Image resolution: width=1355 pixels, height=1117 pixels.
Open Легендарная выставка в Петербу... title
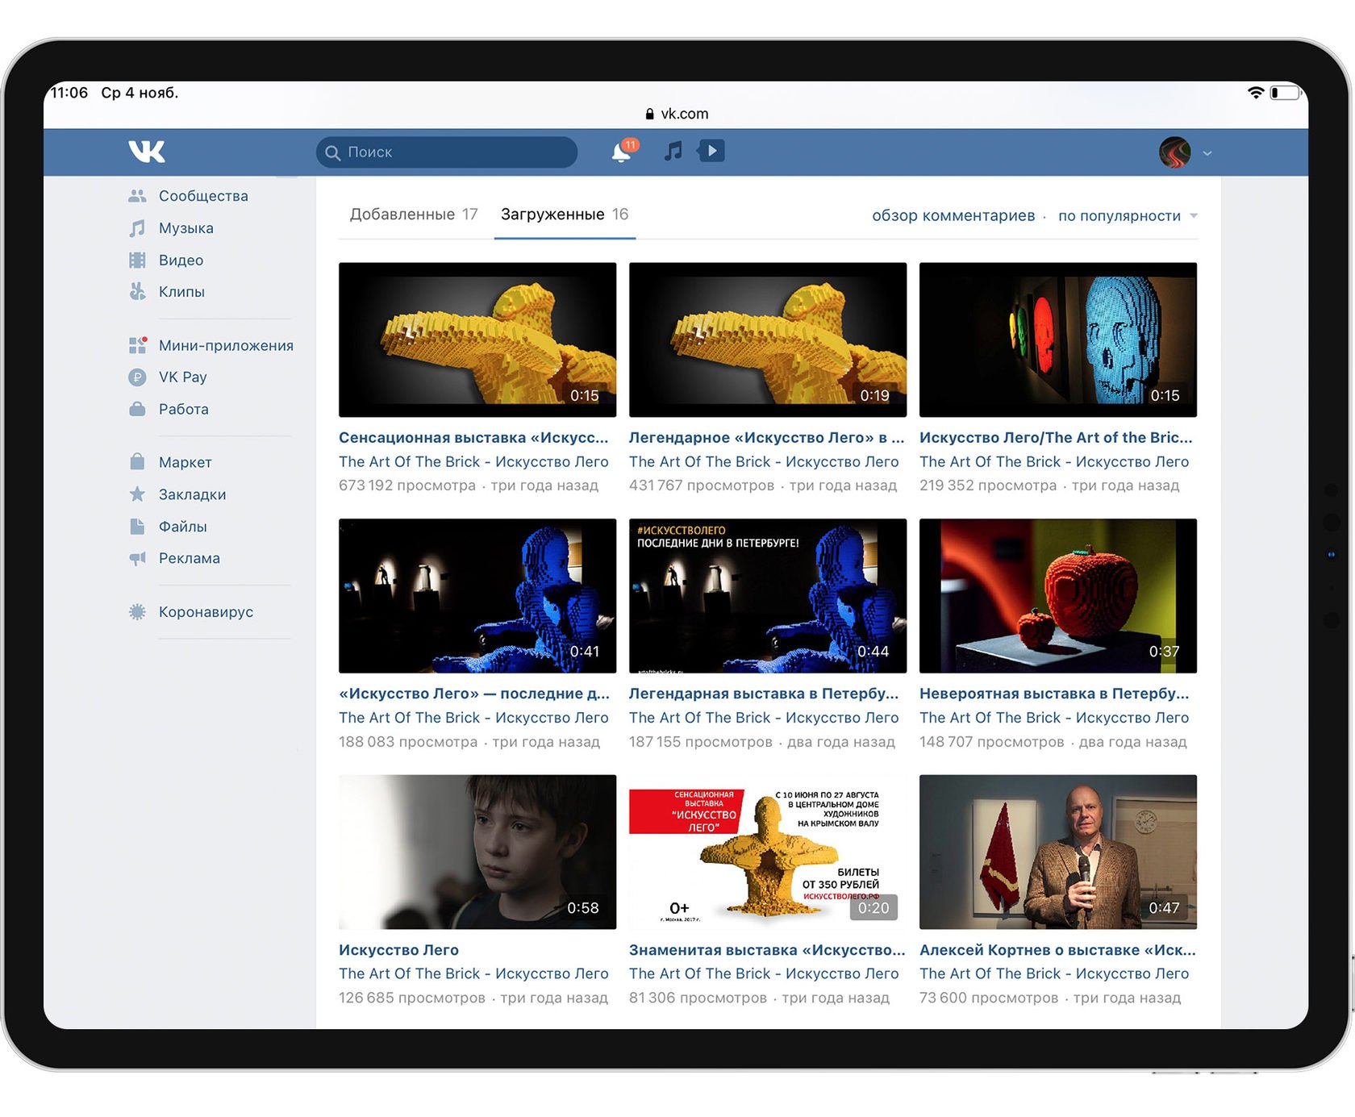[x=764, y=693]
